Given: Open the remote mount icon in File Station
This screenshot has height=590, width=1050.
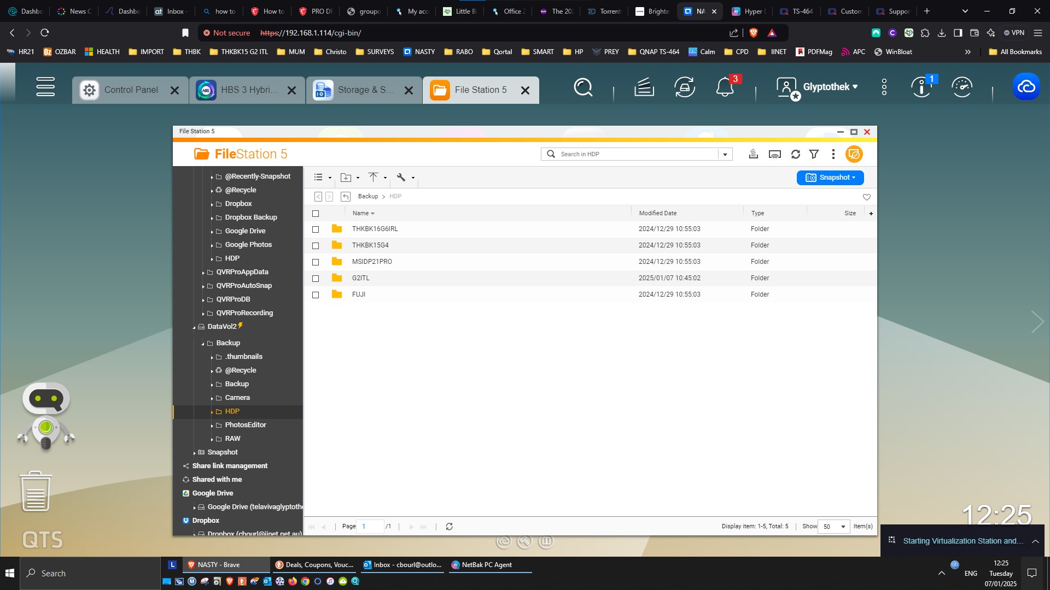Looking at the screenshot, I should 775,154.
